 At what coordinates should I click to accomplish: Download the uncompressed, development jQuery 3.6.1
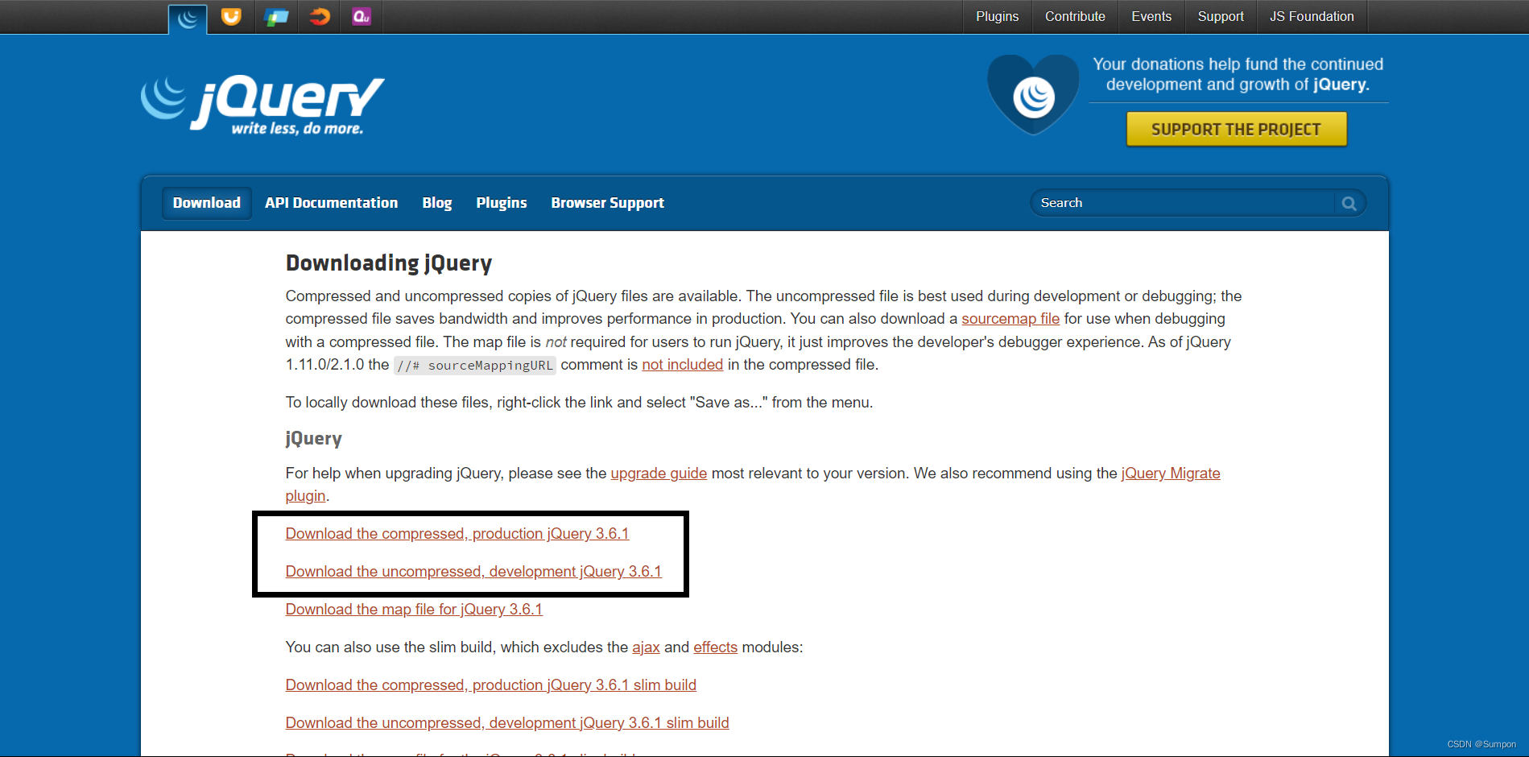pyautogui.click(x=473, y=572)
